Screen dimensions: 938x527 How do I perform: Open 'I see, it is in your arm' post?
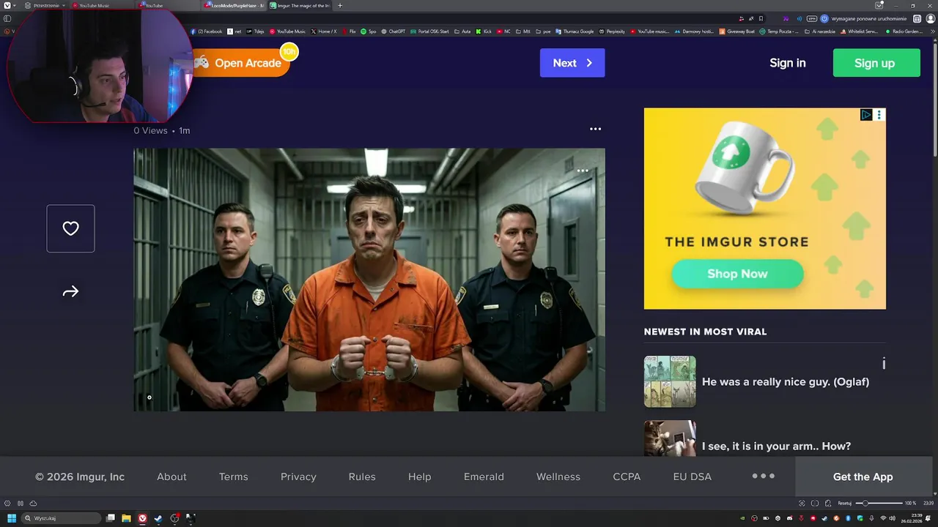[776, 446]
